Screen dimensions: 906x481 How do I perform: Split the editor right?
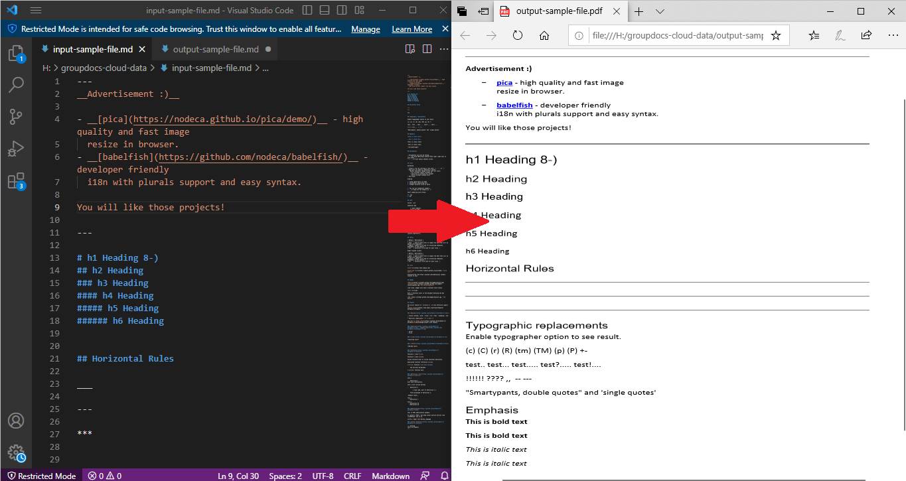pos(427,49)
